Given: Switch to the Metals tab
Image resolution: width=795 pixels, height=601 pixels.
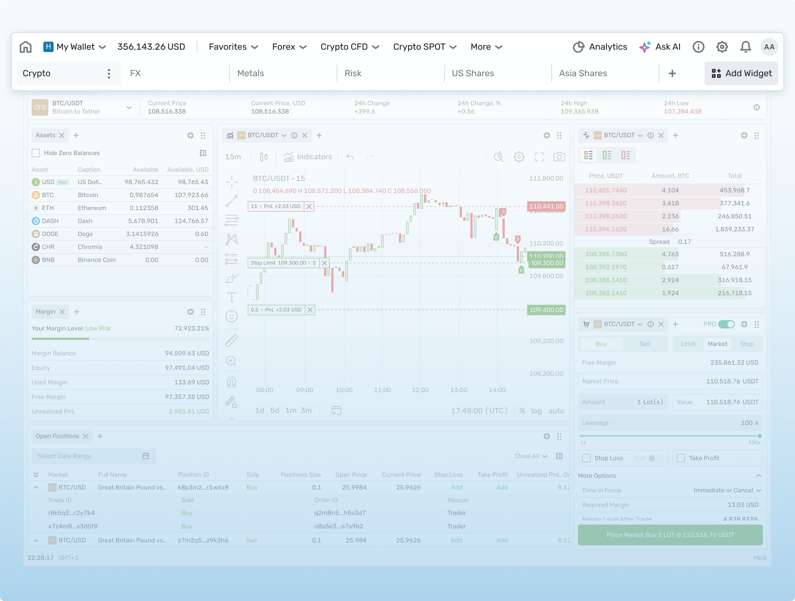Looking at the screenshot, I should point(251,73).
